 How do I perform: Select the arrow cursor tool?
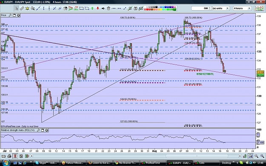click(17, 8)
